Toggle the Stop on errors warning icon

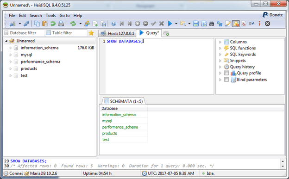236,24
